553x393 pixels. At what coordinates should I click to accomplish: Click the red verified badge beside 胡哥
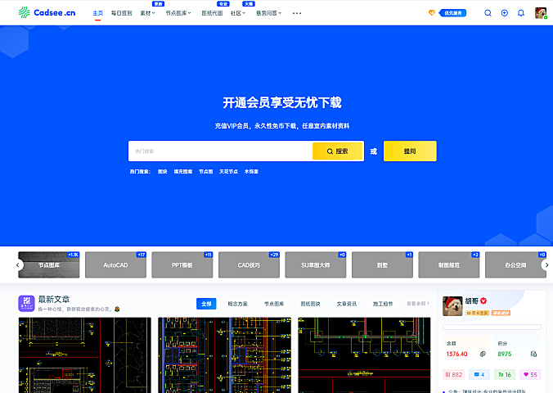pyautogui.click(x=483, y=300)
